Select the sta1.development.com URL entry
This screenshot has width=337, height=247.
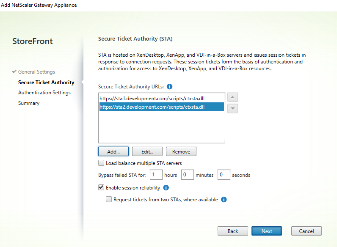[x=134, y=98]
